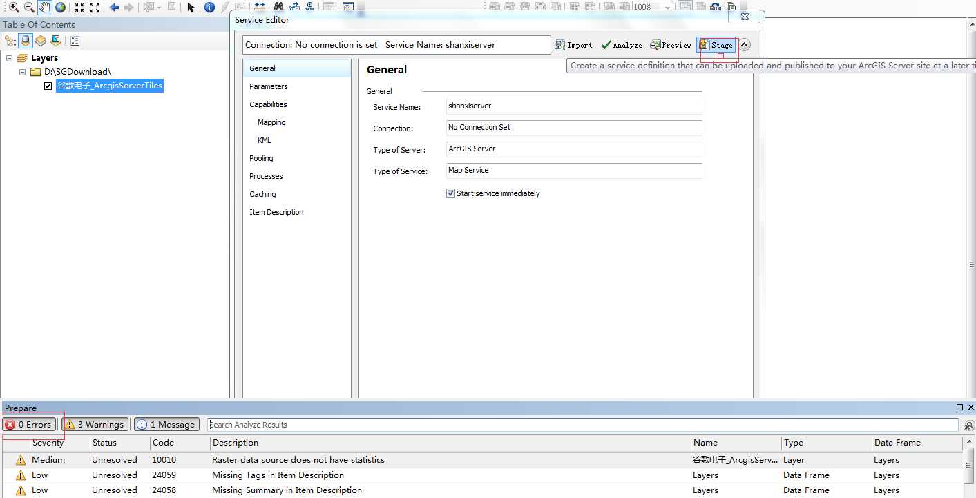The width and height of the screenshot is (976, 498).
Task: Toggle the 0 Errors filter
Action: click(29, 425)
